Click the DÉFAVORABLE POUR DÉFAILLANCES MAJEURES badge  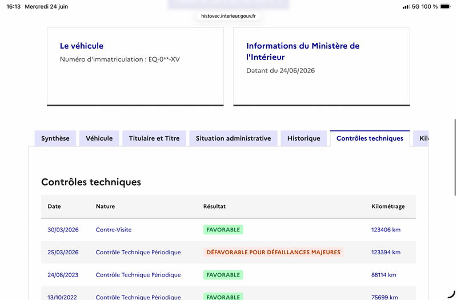[274, 252]
